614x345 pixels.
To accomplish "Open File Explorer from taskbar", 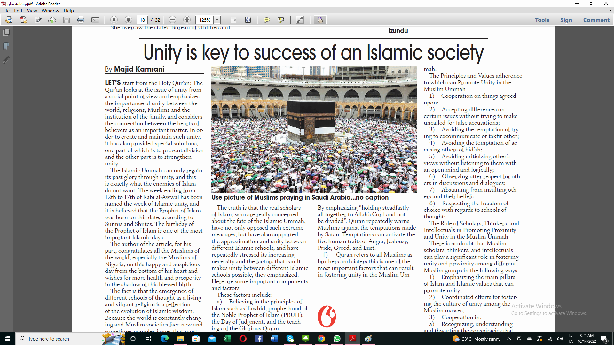I will tap(180, 339).
